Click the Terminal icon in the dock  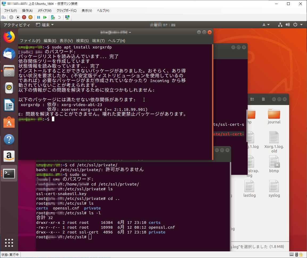tap(9, 174)
